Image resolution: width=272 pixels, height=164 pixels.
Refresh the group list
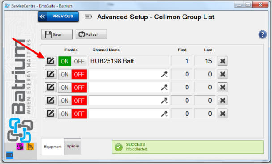coord(91,34)
